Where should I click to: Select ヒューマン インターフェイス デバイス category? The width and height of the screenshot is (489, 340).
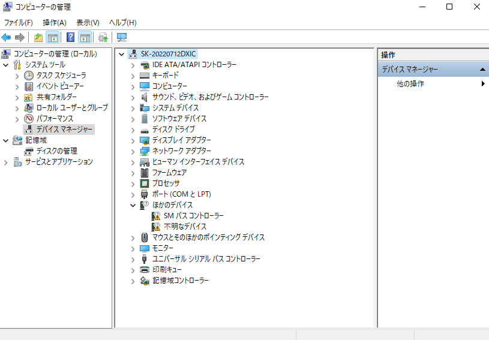tap(198, 162)
